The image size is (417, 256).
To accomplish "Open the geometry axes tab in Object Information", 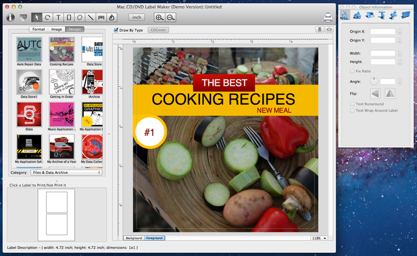I will pyautogui.click(x=345, y=15).
